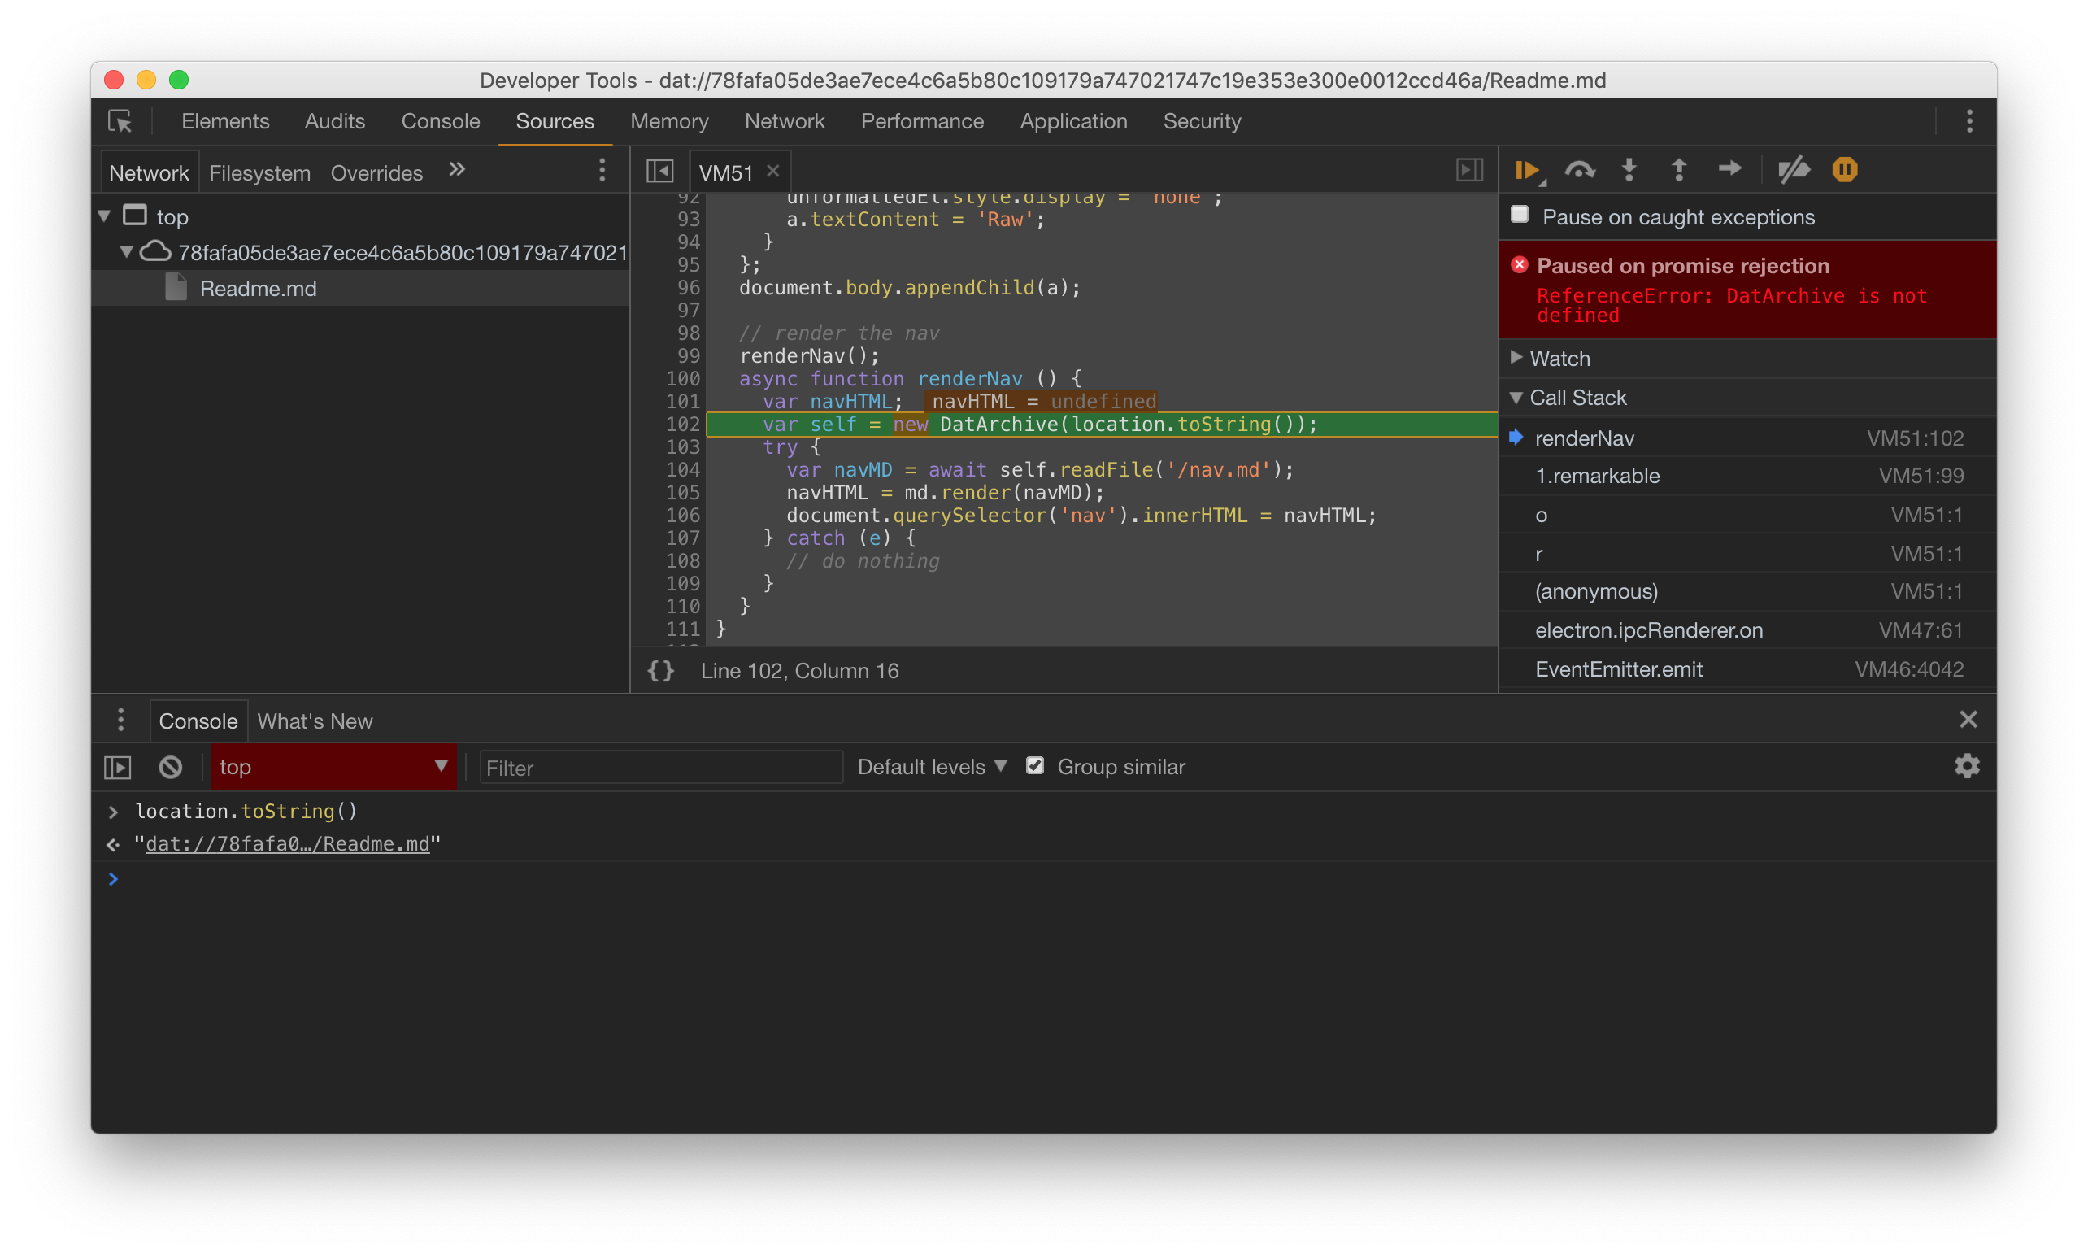Switch to the Network panel
Viewport: 2088px width, 1254px height.
(x=784, y=121)
